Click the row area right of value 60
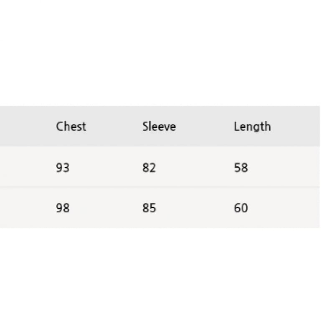This screenshot has width=334, height=334. tap(284, 207)
